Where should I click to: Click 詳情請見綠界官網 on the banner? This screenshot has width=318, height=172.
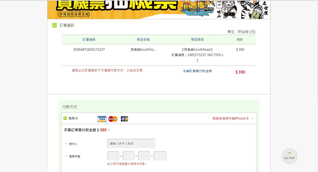(x=74, y=14)
